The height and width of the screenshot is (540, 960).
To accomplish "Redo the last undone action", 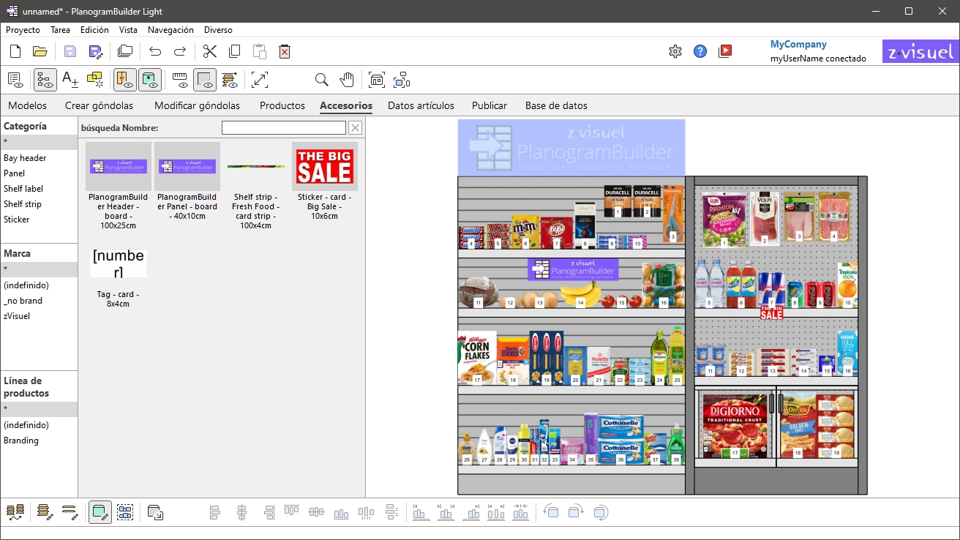I will coord(180,51).
